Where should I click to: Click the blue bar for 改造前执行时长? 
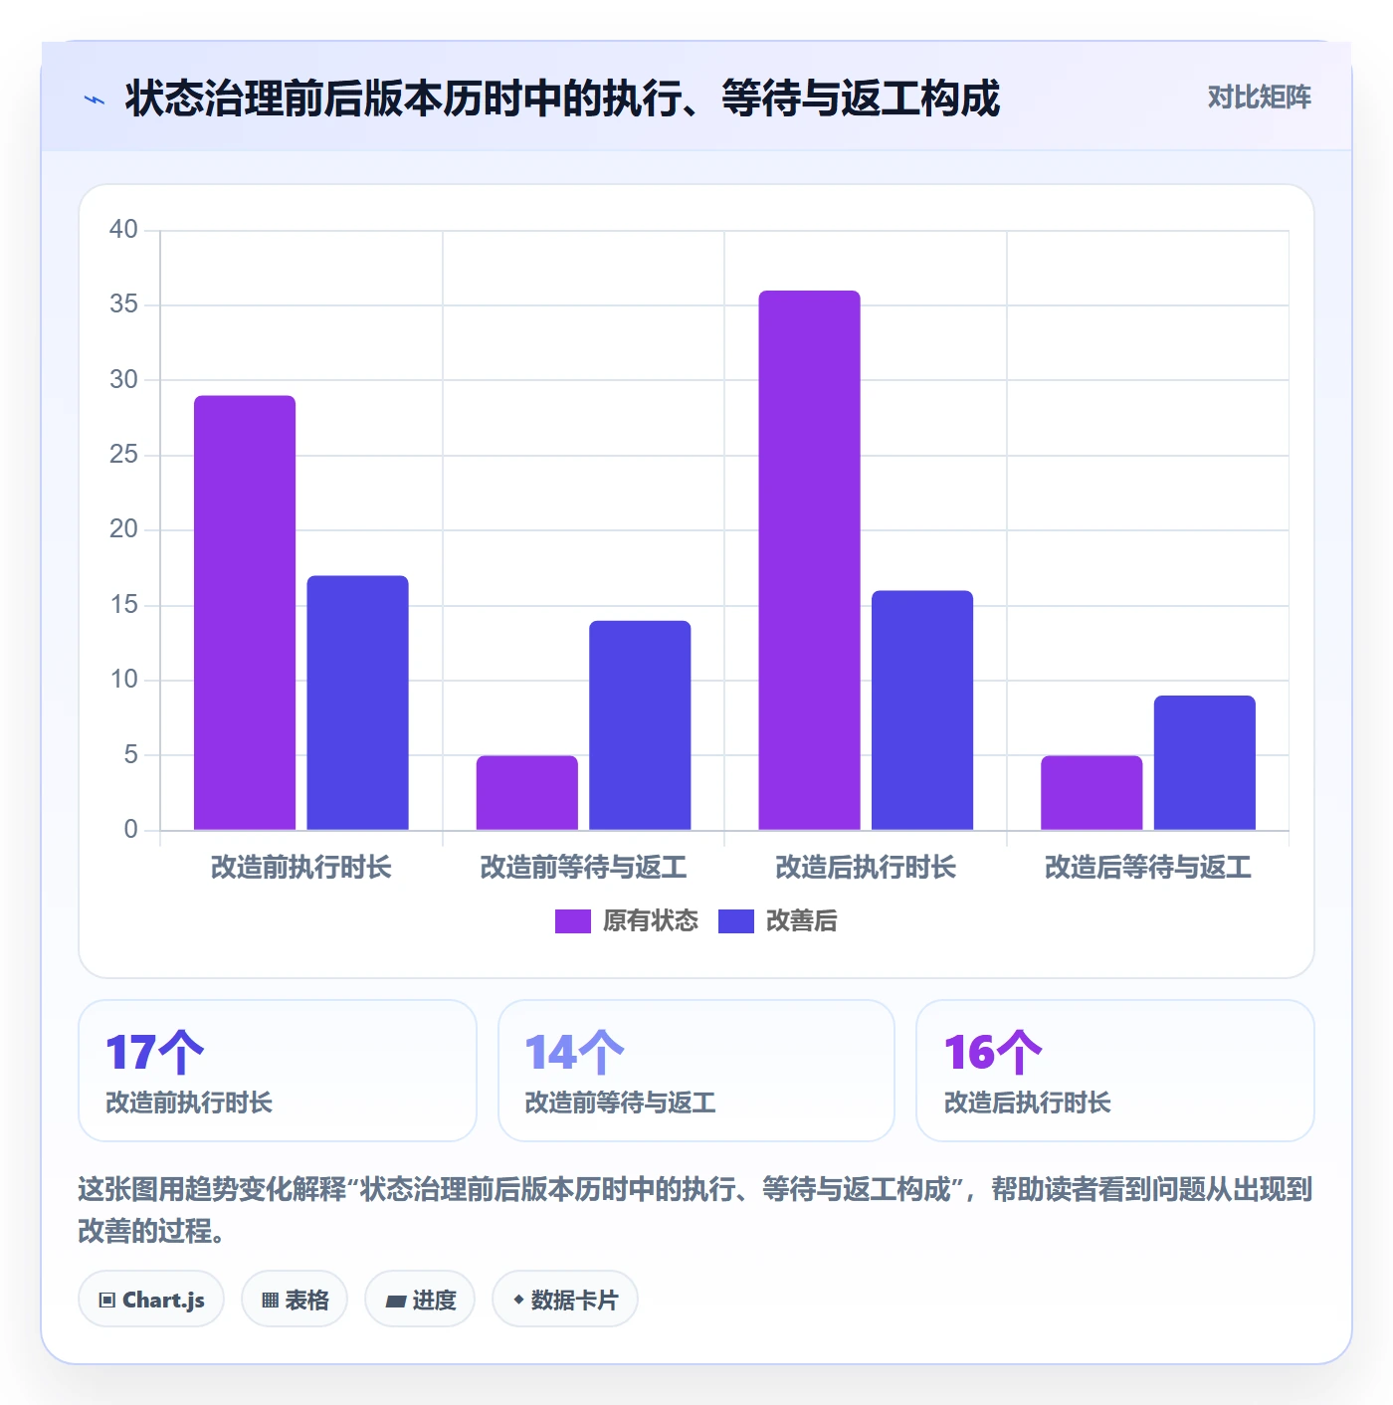coord(357,702)
